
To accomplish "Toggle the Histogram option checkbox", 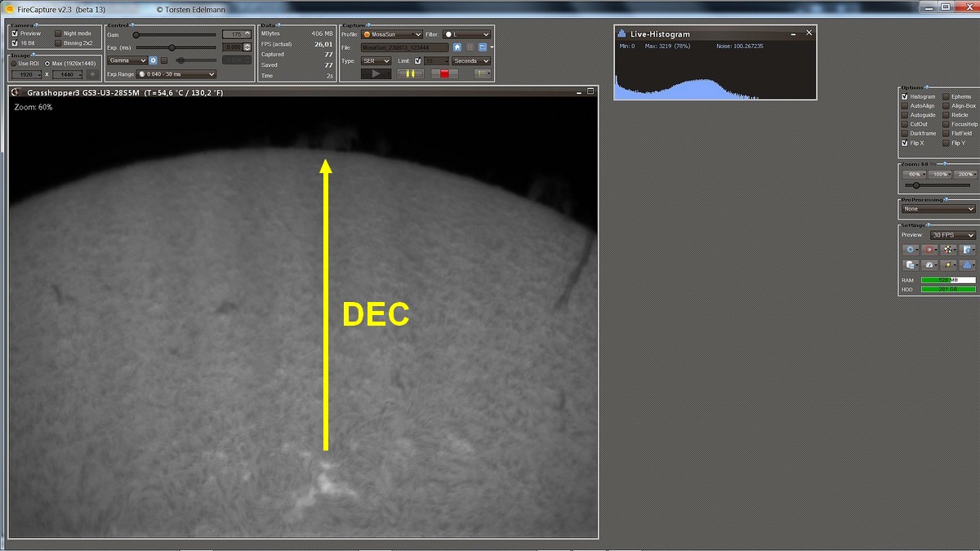I will (905, 96).
